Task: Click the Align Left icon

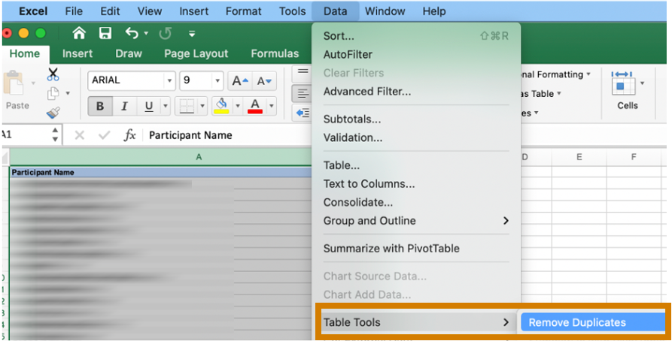Action: (x=303, y=93)
